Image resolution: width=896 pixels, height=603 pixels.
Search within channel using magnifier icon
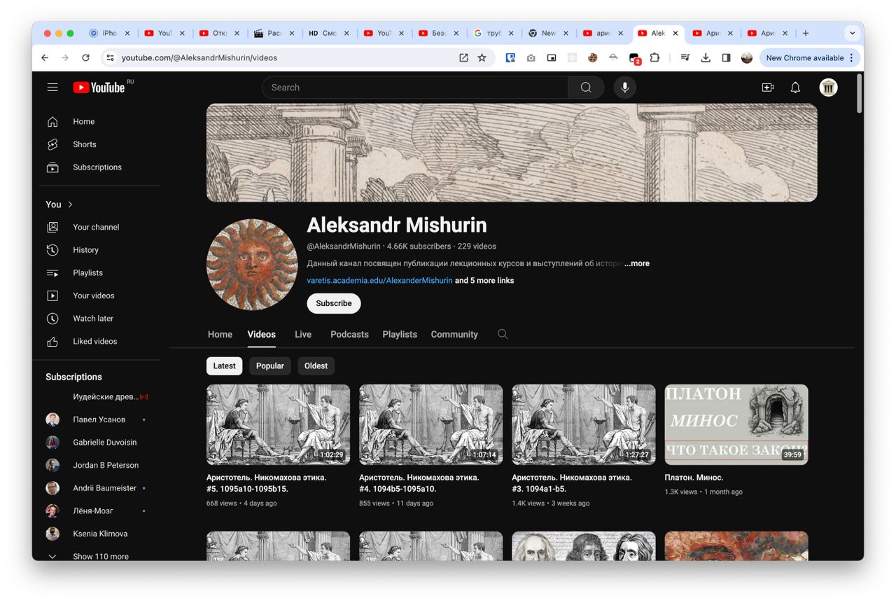503,334
